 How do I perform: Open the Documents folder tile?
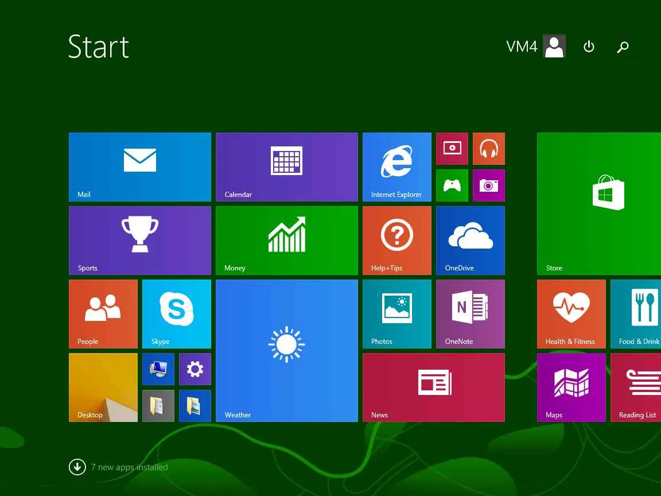[x=158, y=406]
